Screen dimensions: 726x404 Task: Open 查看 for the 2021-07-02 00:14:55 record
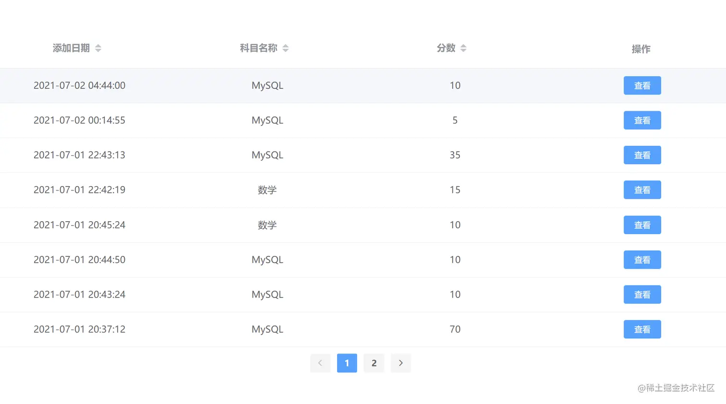tap(642, 120)
